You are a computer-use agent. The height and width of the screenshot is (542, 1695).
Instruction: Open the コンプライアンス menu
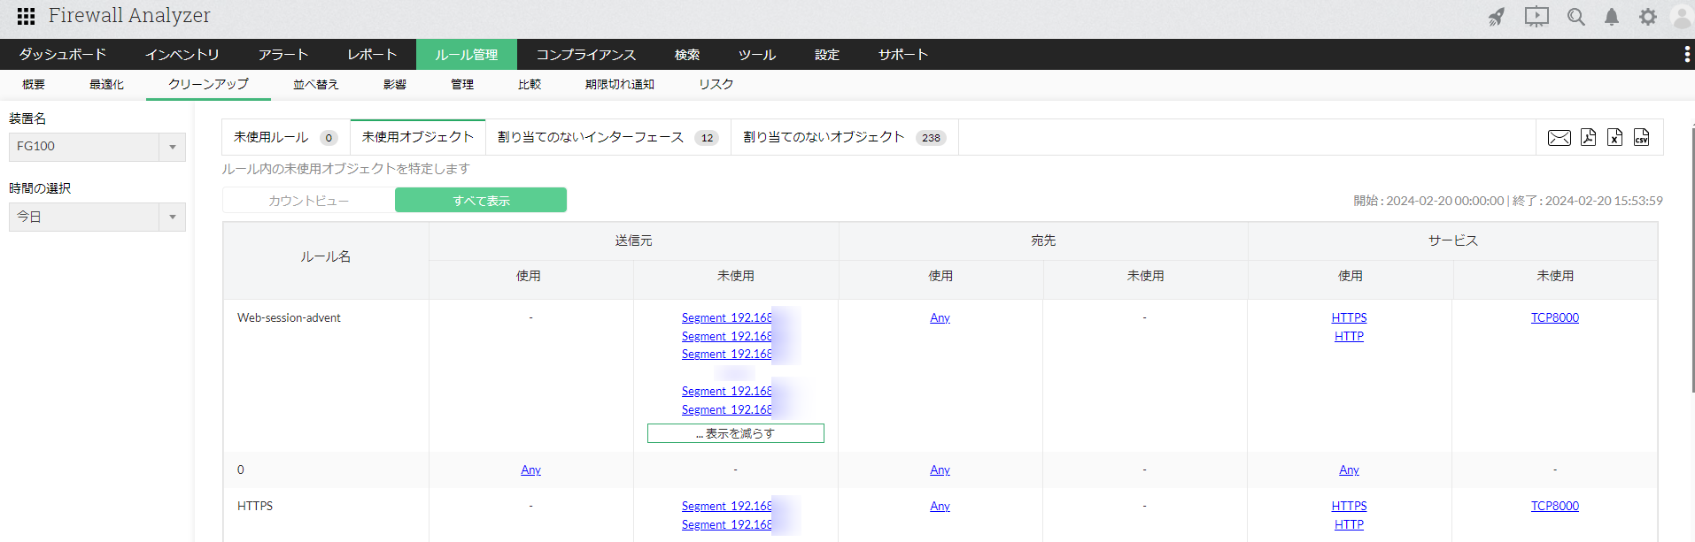coord(585,55)
